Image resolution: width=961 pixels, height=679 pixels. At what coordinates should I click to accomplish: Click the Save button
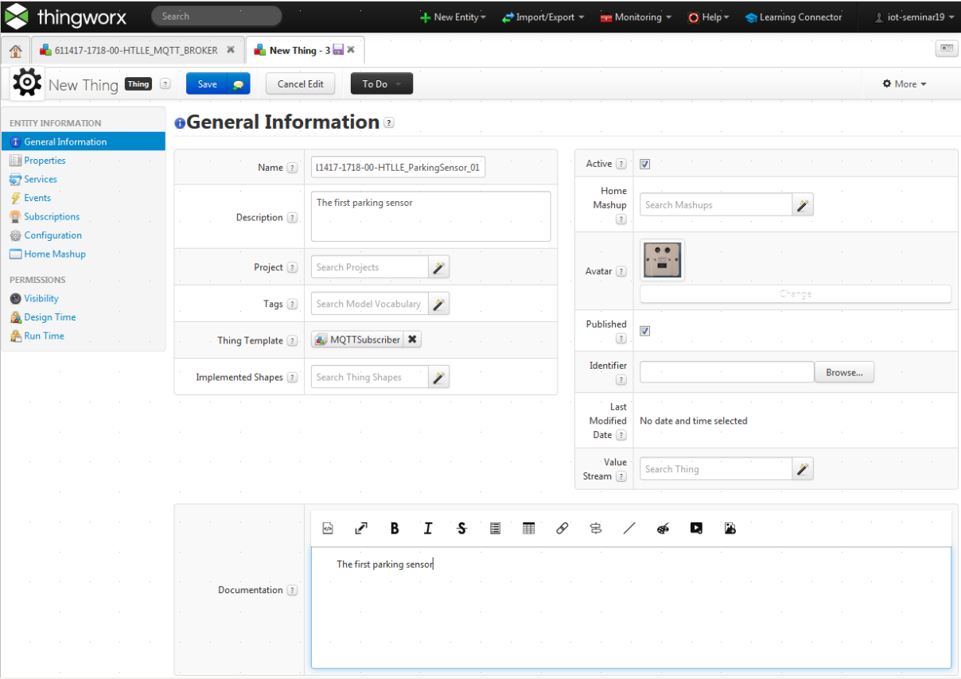(207, 83)
